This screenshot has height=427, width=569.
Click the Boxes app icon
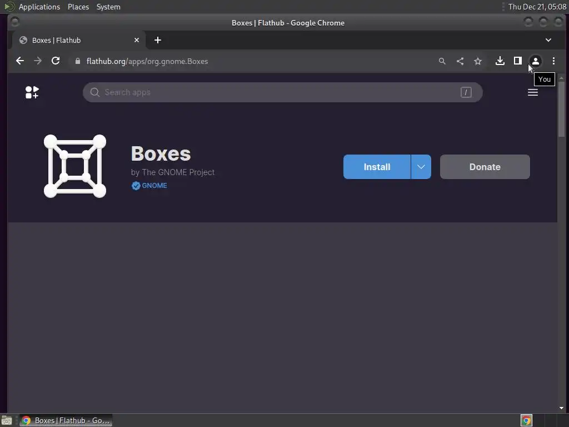point(75,166)
